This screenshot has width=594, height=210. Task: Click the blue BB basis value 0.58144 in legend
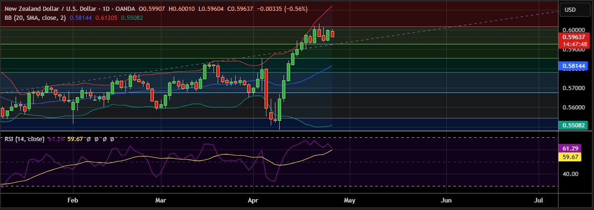point(80,17)
